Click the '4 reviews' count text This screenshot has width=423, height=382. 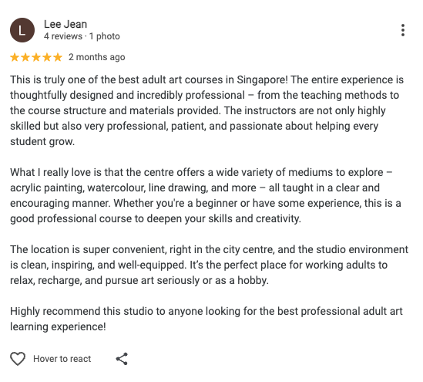click(x=63, y=36)
